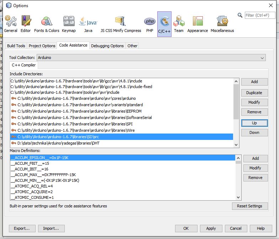Open the Miscellaneous options category
Viewport: 279px width, 239px height.
point(222,24)
